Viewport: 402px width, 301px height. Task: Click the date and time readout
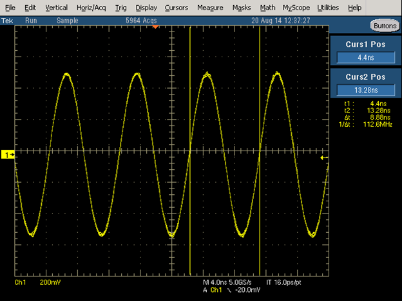pyautogui.click(x=280, y=21)
